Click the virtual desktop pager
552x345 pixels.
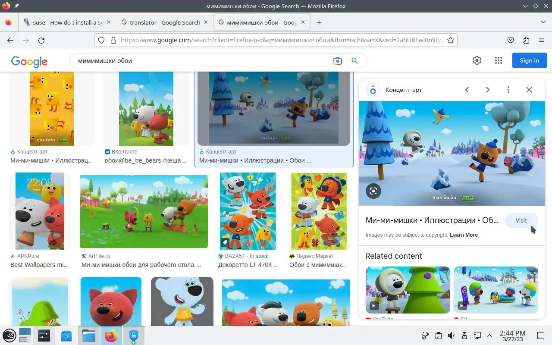point(25,336)
